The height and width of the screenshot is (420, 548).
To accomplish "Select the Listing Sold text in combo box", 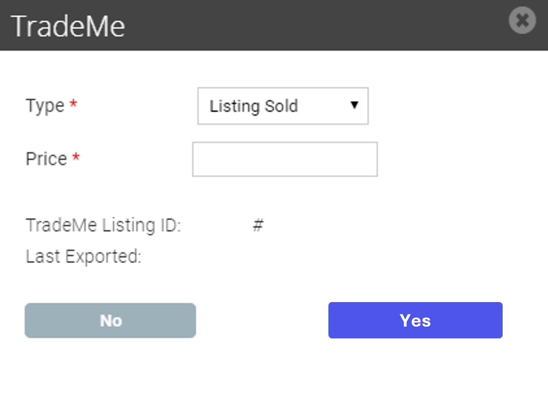I will coord(254,106).
